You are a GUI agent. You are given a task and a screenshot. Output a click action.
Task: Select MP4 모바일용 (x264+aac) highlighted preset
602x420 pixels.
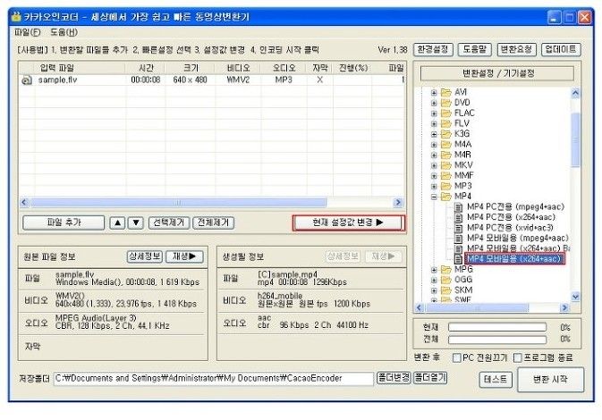coord(514,259)
